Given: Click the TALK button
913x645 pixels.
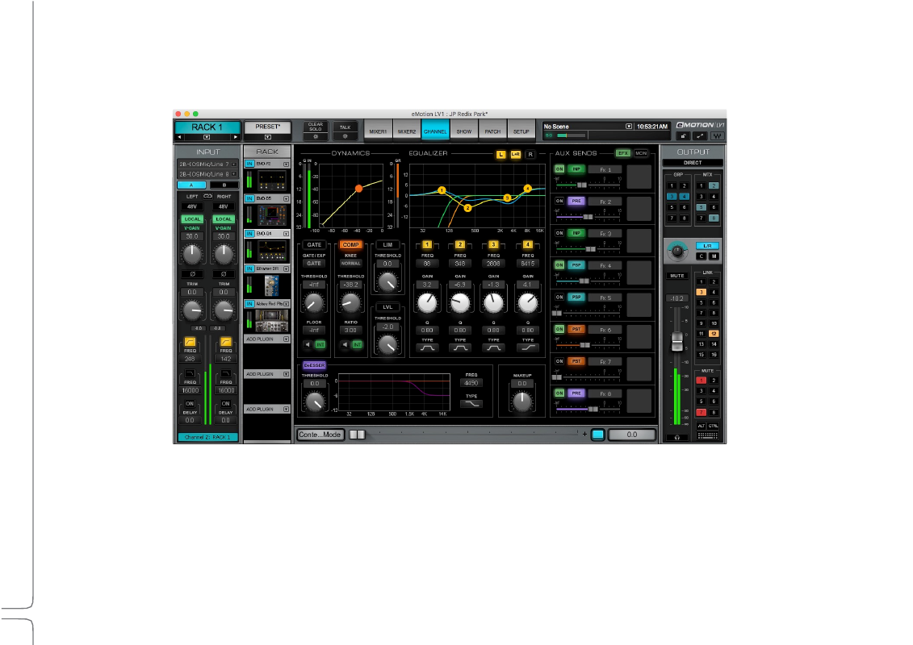Looking at the screenshot, I should pyautogui.click(x=346, y=127).
